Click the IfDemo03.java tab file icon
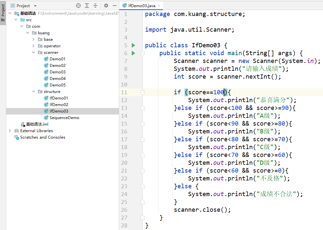Screen dimensions: 323x230 pos(124,6)
